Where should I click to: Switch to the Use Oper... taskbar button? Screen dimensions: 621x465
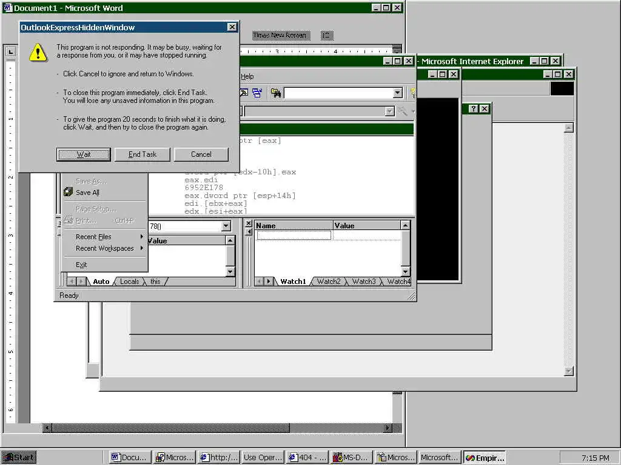point(263,458)
